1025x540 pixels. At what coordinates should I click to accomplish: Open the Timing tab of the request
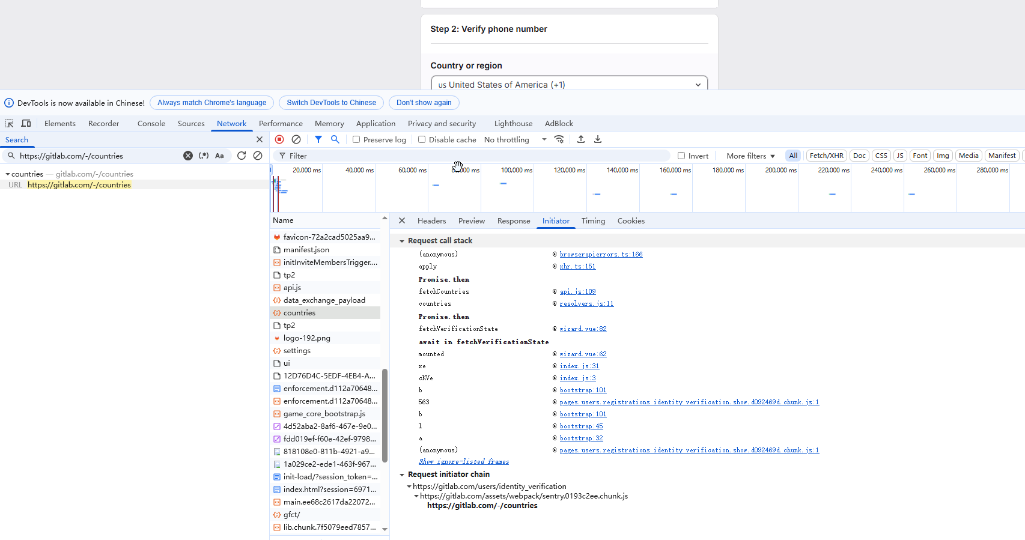click(594, 220)
